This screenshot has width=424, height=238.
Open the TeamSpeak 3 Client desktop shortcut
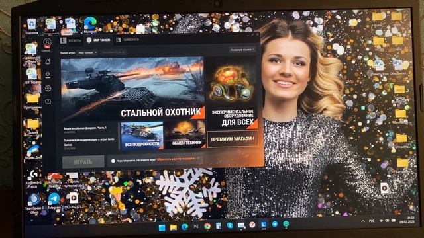(x=34, y=204)
